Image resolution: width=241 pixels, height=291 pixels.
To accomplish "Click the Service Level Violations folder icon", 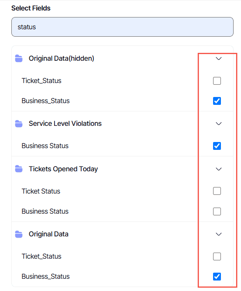I will click(x=19, y=124).
